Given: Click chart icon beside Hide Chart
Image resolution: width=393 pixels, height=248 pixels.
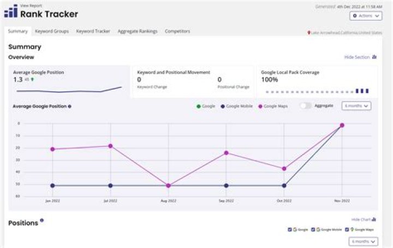Looking at the screenshot, I should coord(374,220).
